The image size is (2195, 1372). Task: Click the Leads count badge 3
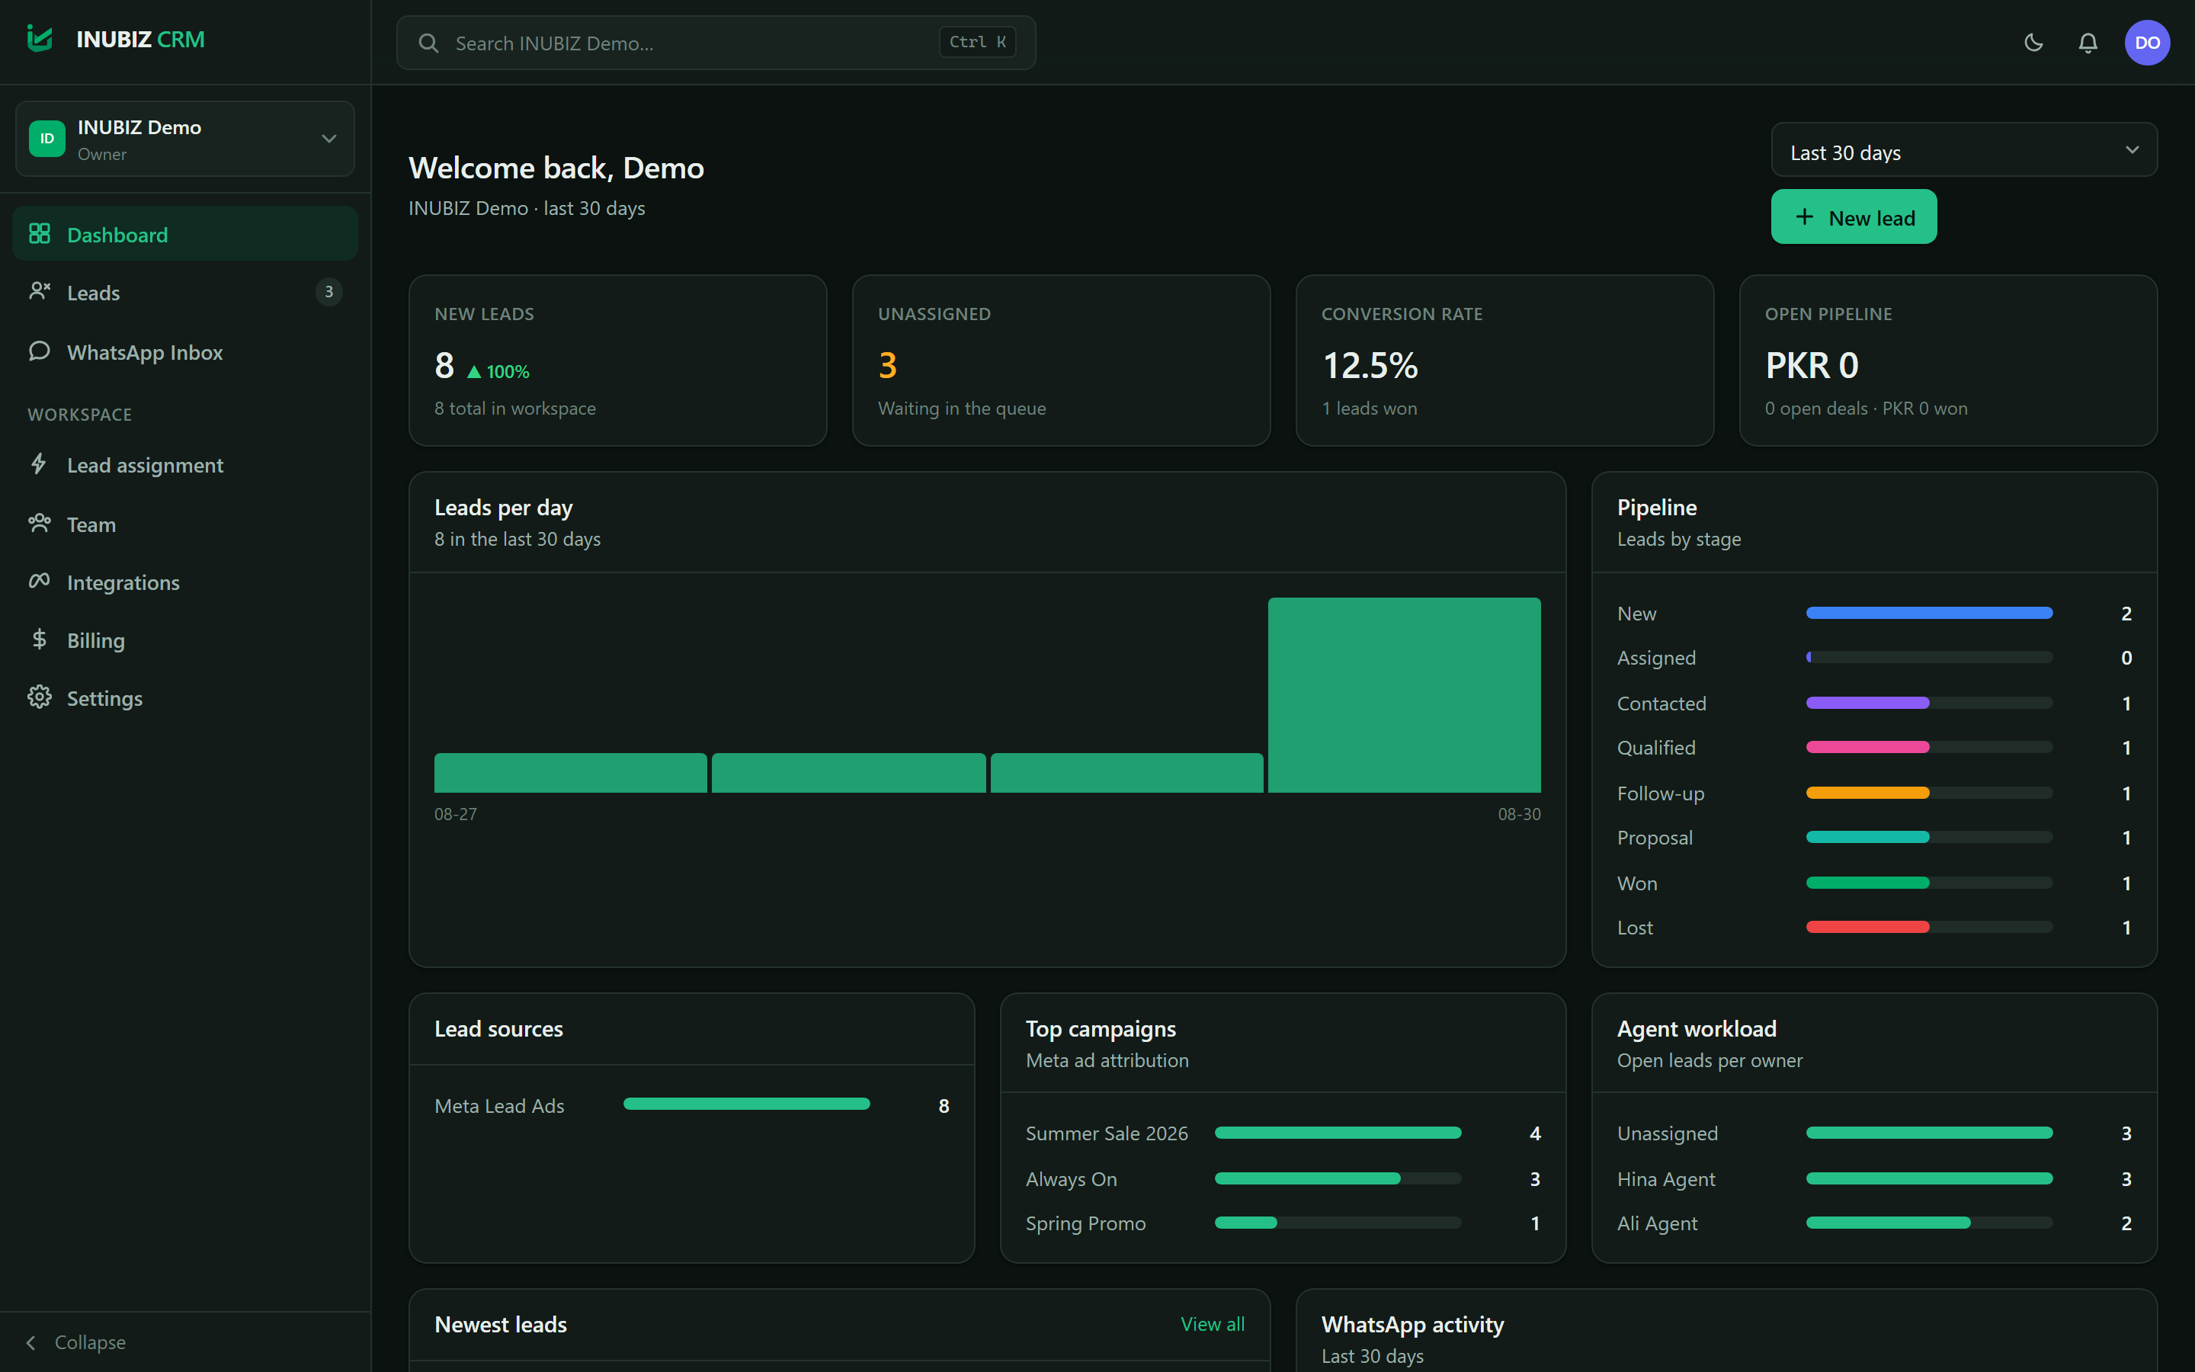[328, 292]
